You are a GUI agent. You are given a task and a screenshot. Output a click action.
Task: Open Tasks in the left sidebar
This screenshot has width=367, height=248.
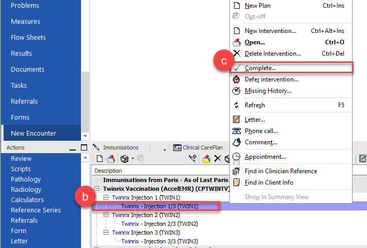point(19,85)
